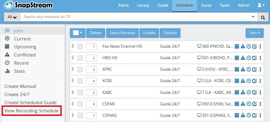Check the KABC job checkbox
This screenshot has width=270, height=122.
80,93
